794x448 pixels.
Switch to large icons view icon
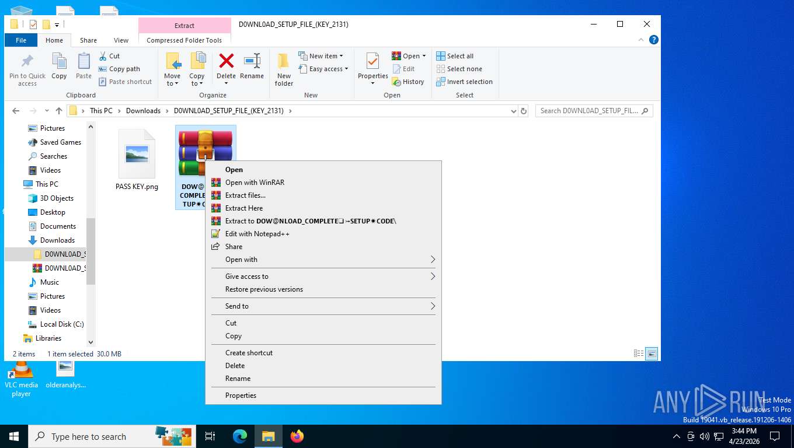click(x=652, y=353)
